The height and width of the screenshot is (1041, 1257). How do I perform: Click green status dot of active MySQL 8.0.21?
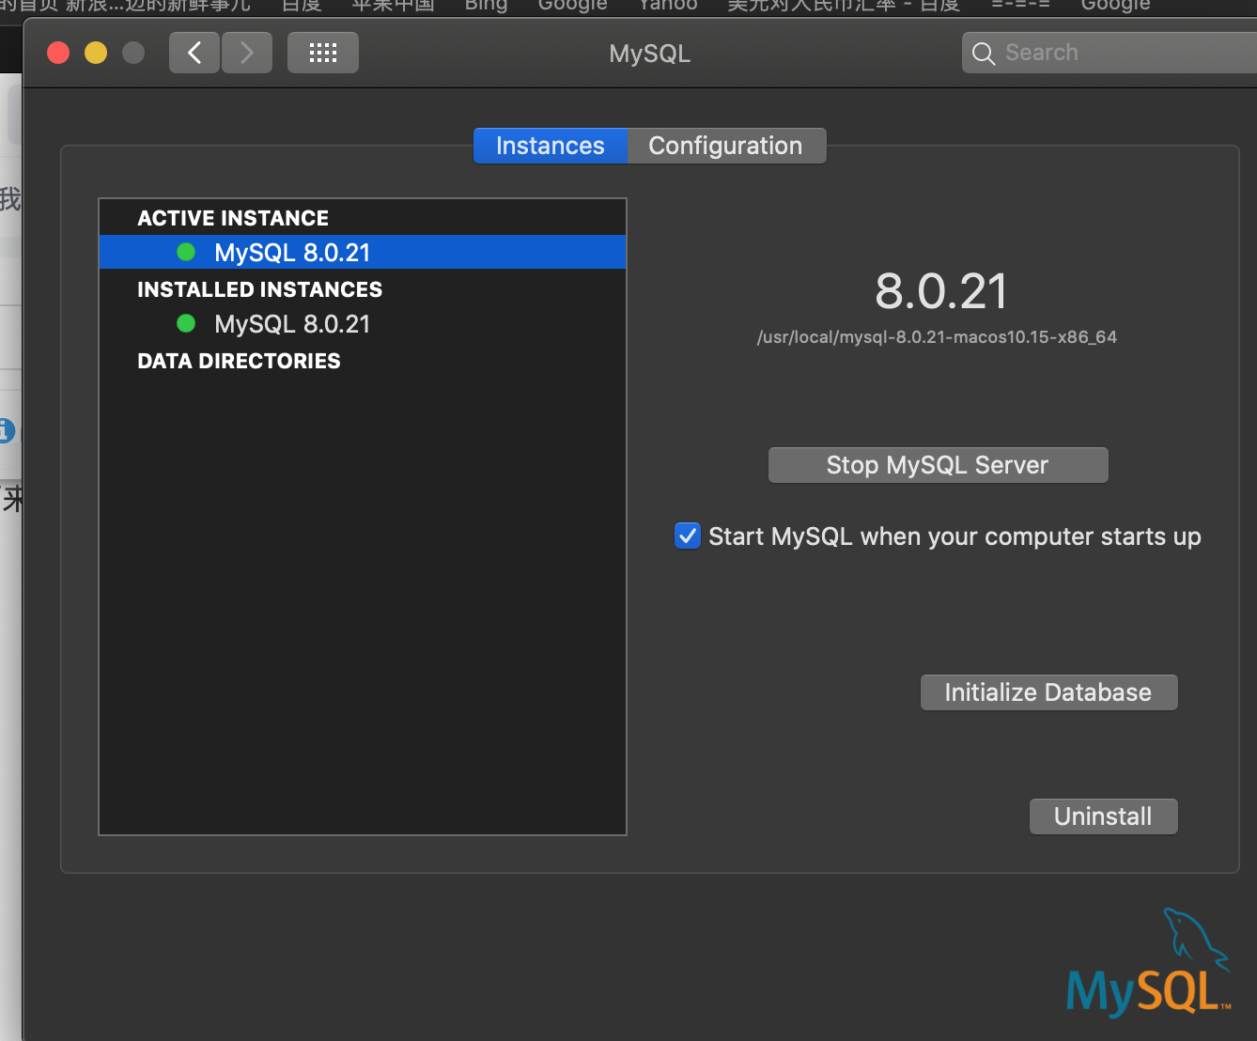186,252
